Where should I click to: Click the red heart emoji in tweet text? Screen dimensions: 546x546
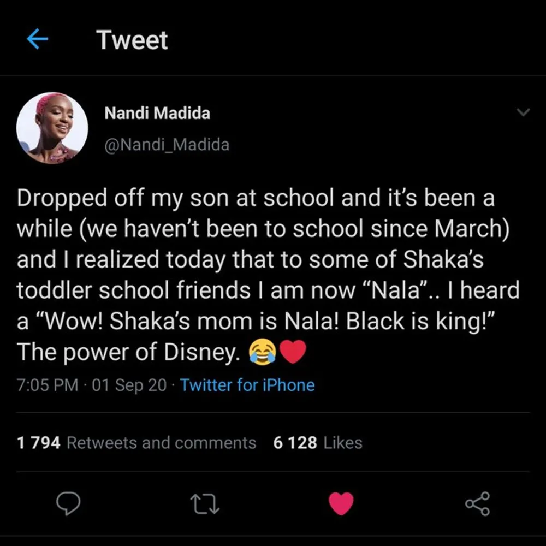click(294, 353)
